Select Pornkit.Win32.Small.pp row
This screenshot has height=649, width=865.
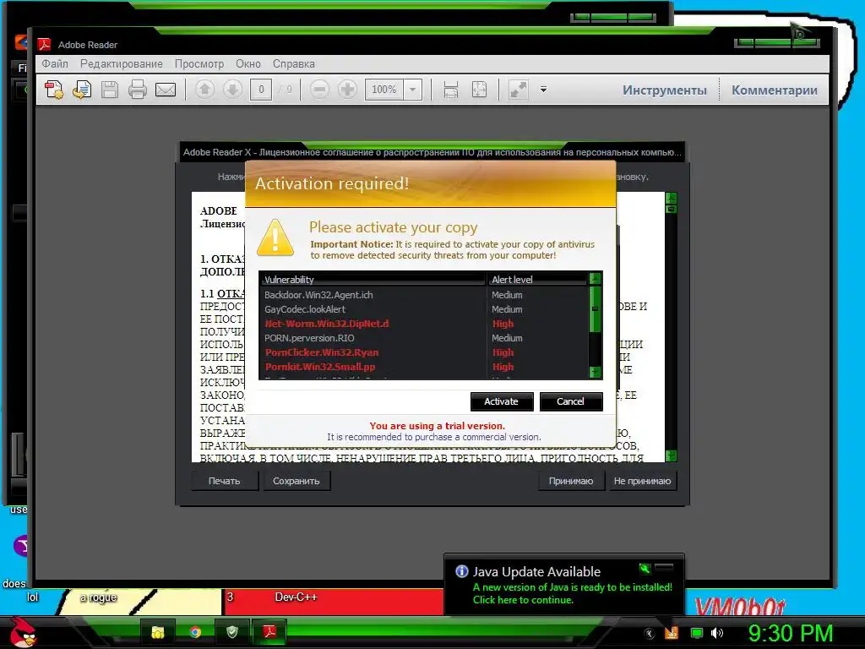pos(424,367)
